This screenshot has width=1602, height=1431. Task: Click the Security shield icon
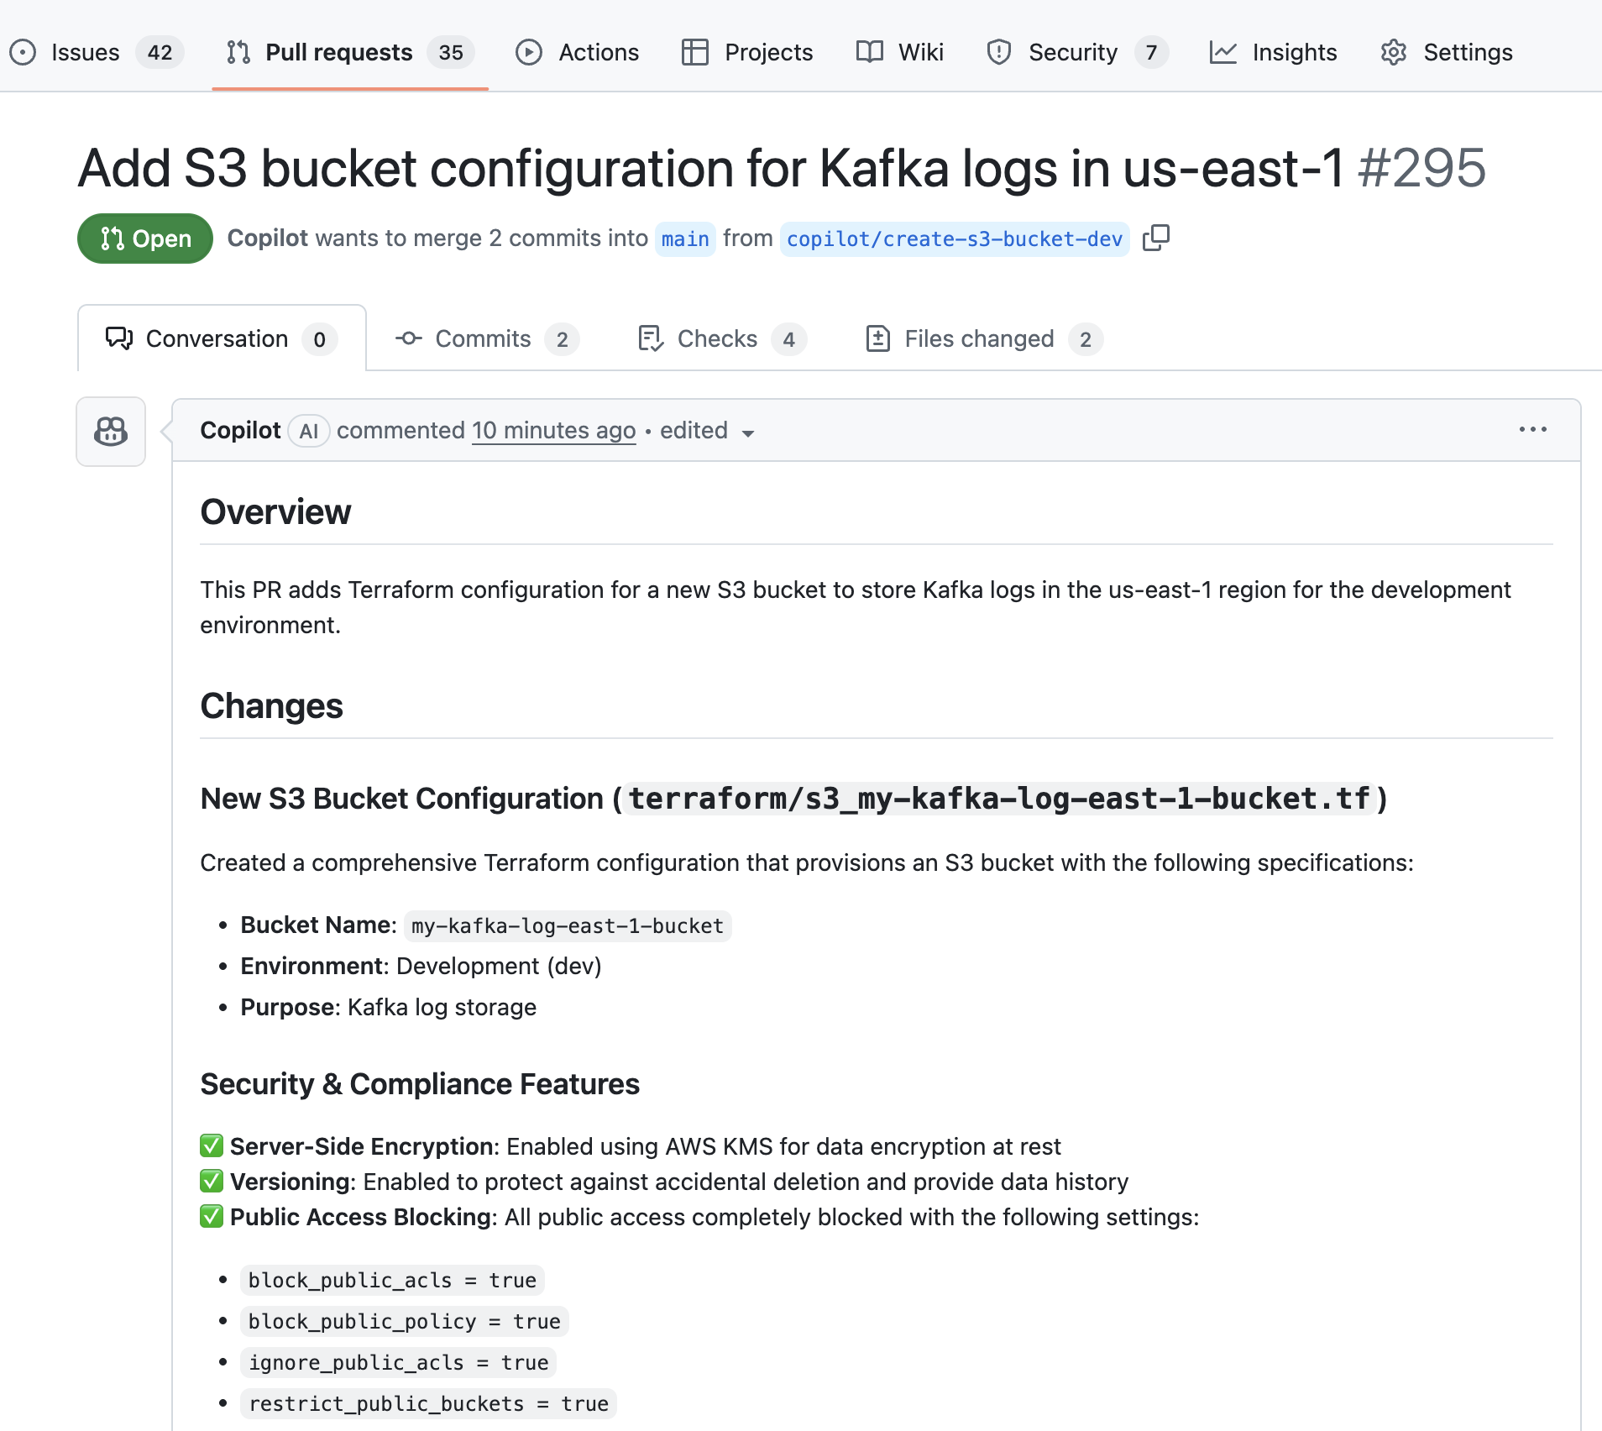pos(998,52)
